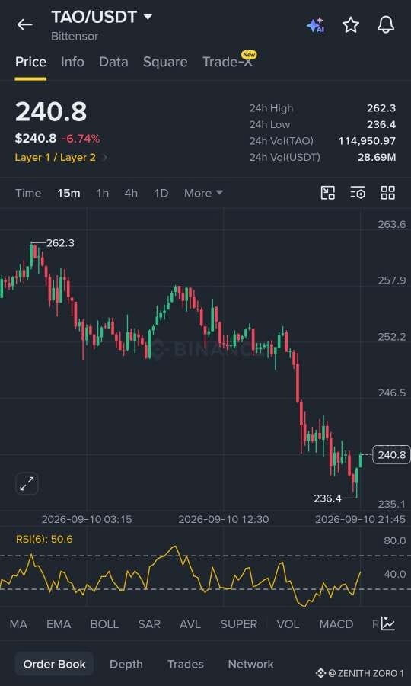Select the 1h timeframe

(x=102, y=193)
